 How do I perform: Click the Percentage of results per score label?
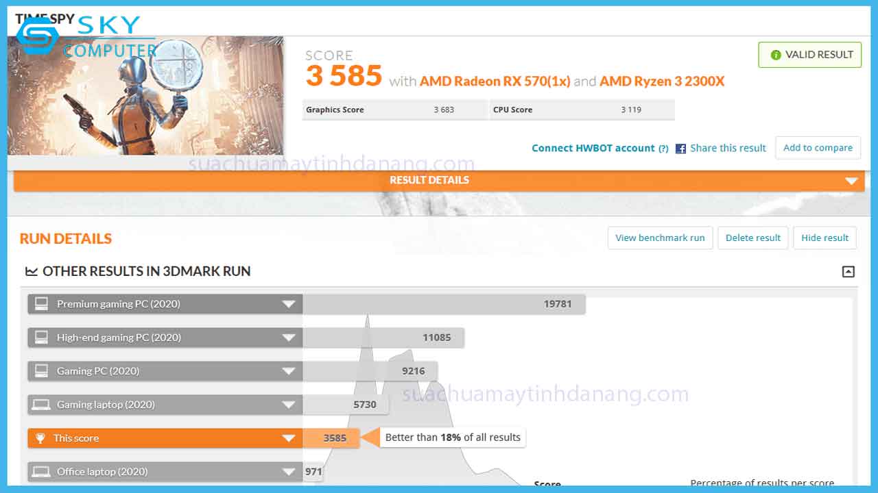762,484
